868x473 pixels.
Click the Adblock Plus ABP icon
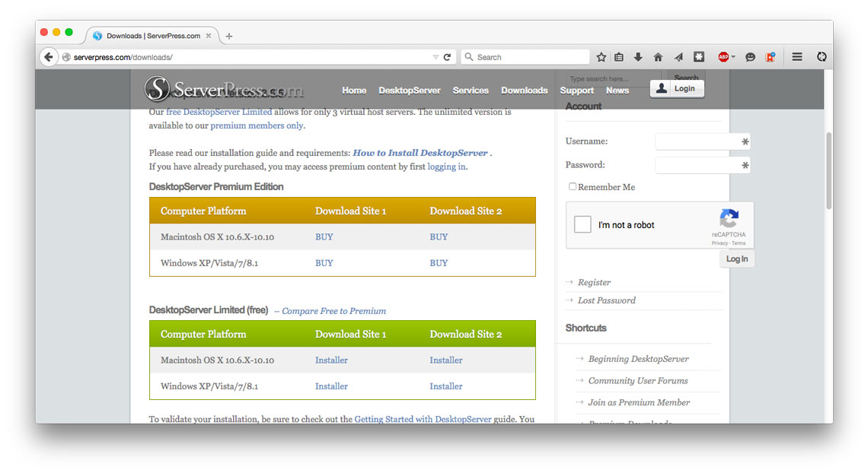[x=723, y=57]
